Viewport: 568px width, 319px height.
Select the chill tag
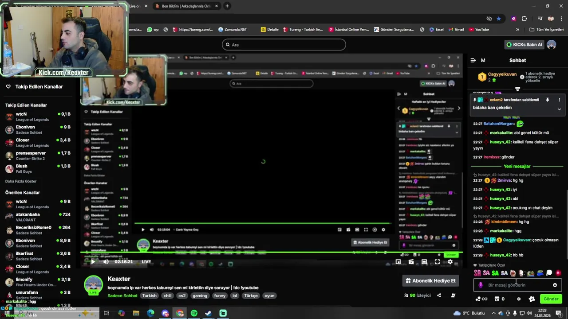(x=167, y=296)
